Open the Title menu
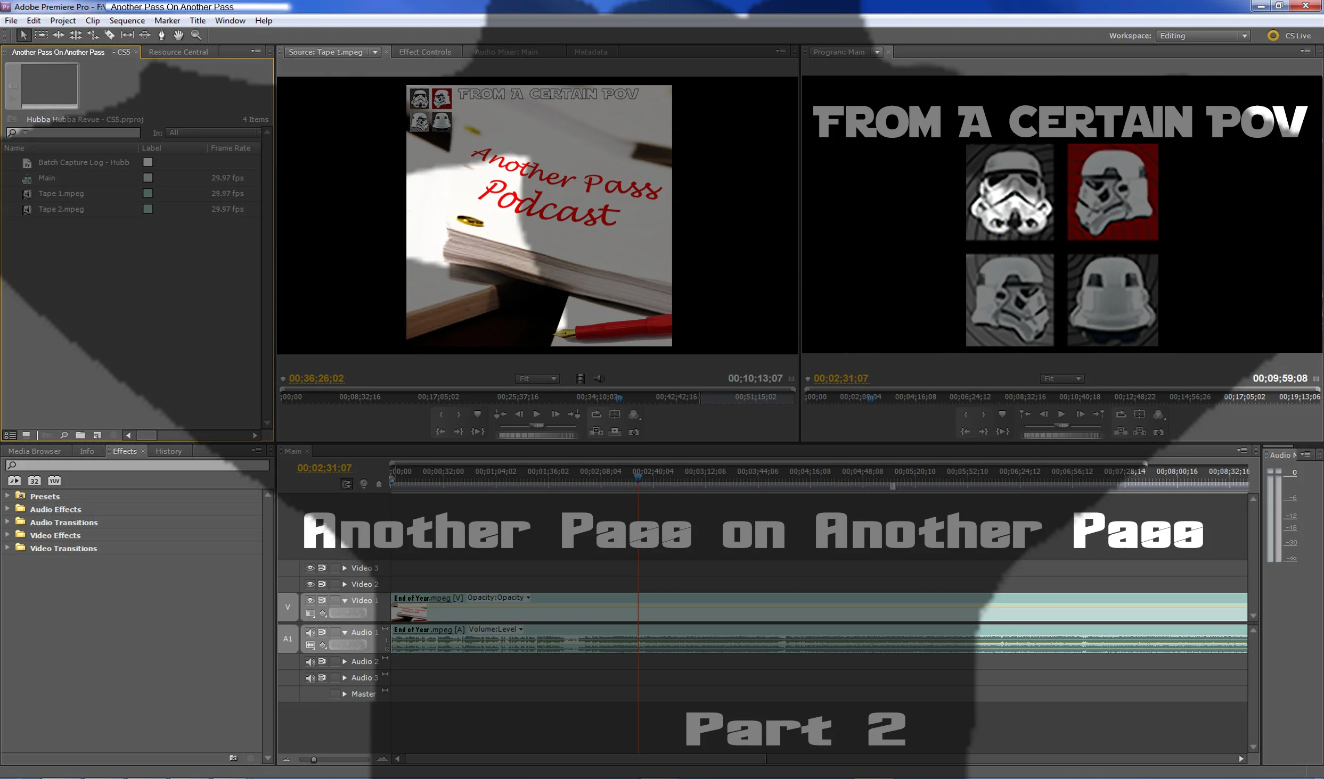The height and width of the screenshot is (779, 1324). pyautogui.click(x=198, y=20)
